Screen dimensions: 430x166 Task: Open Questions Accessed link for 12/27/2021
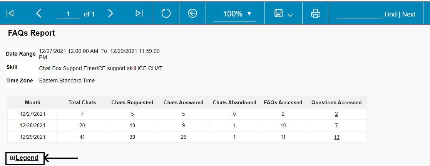(x=336, y=114)
